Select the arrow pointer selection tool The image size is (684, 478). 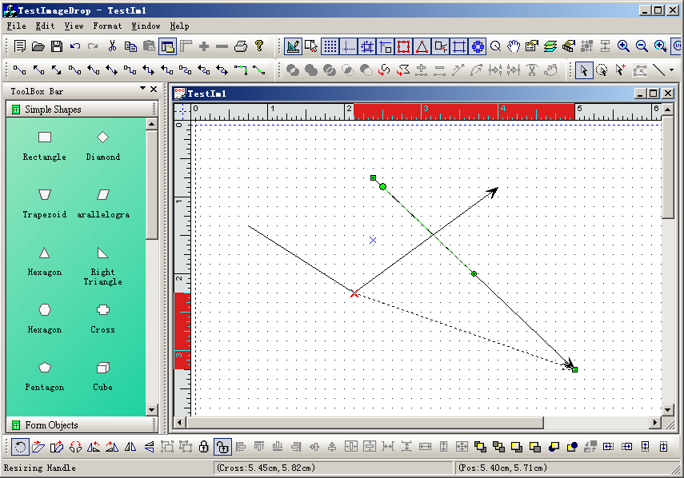[x=584, y=70]
